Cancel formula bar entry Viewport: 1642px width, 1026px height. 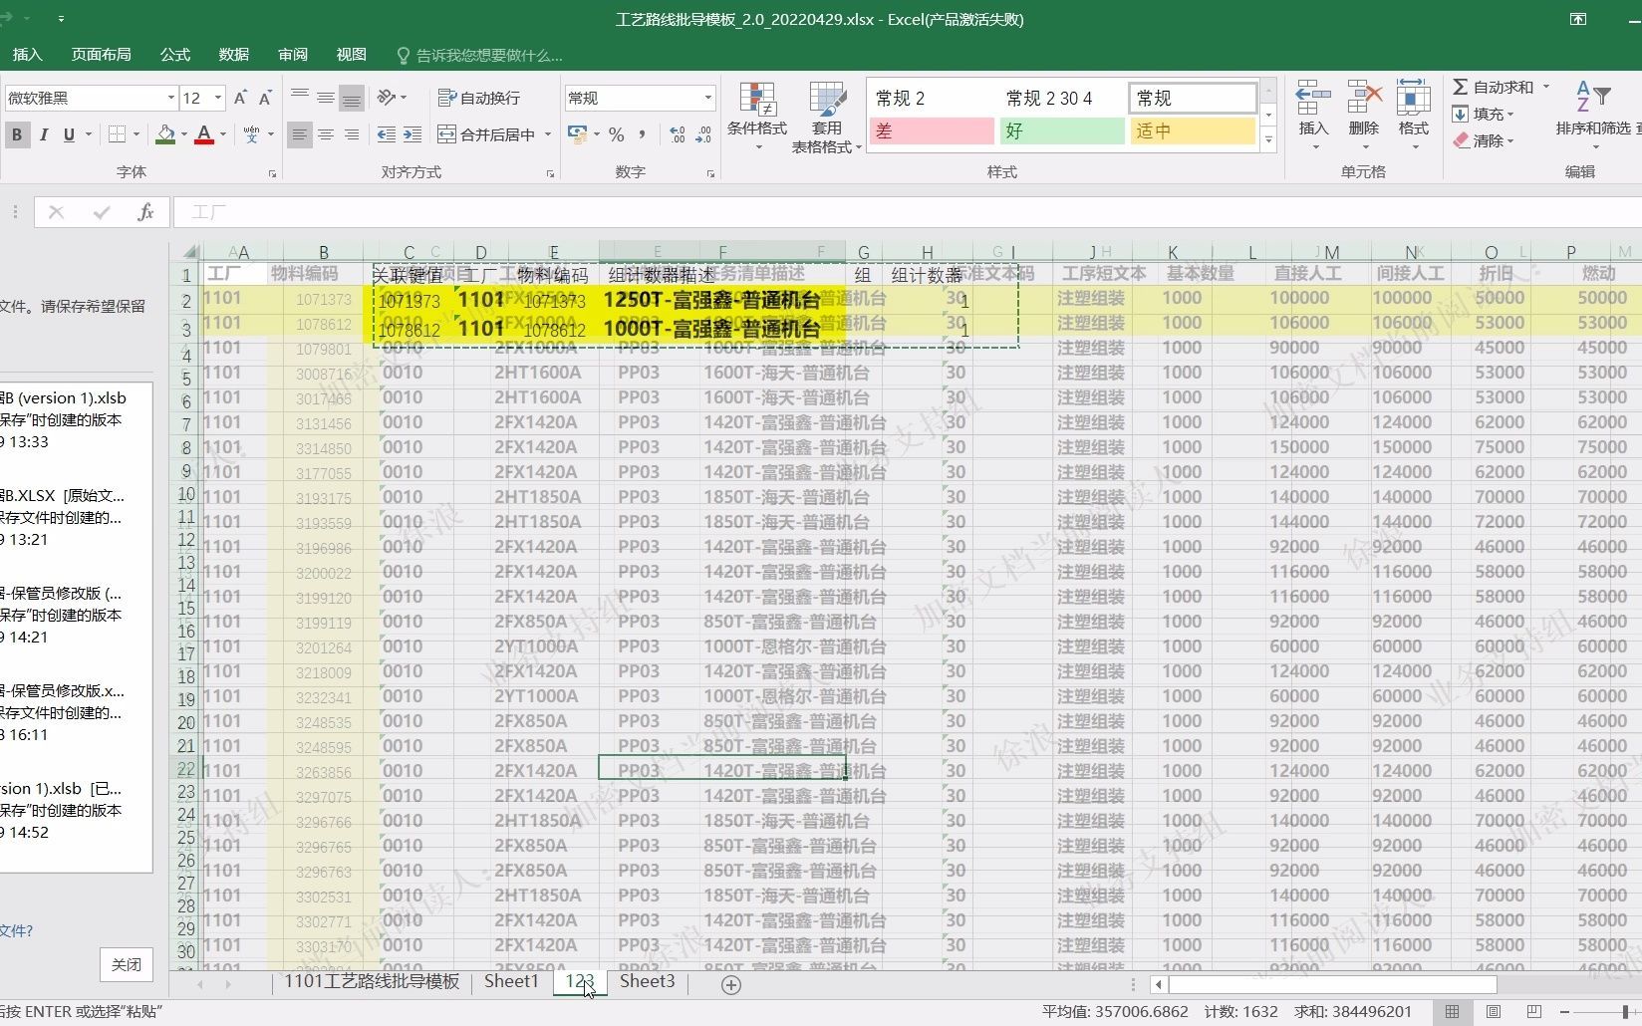[x=56, y=212]
